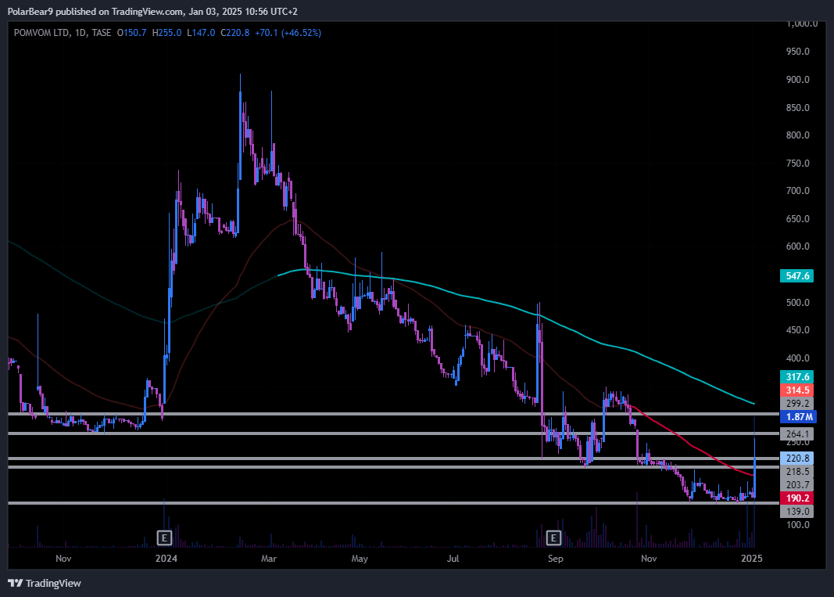Click the 547.6 teal price label
Screen dimensions: 834x597
796,276
